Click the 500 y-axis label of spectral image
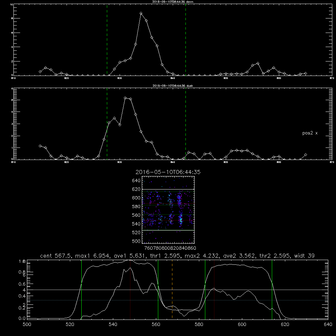The image size is (336, 336). 136,241
